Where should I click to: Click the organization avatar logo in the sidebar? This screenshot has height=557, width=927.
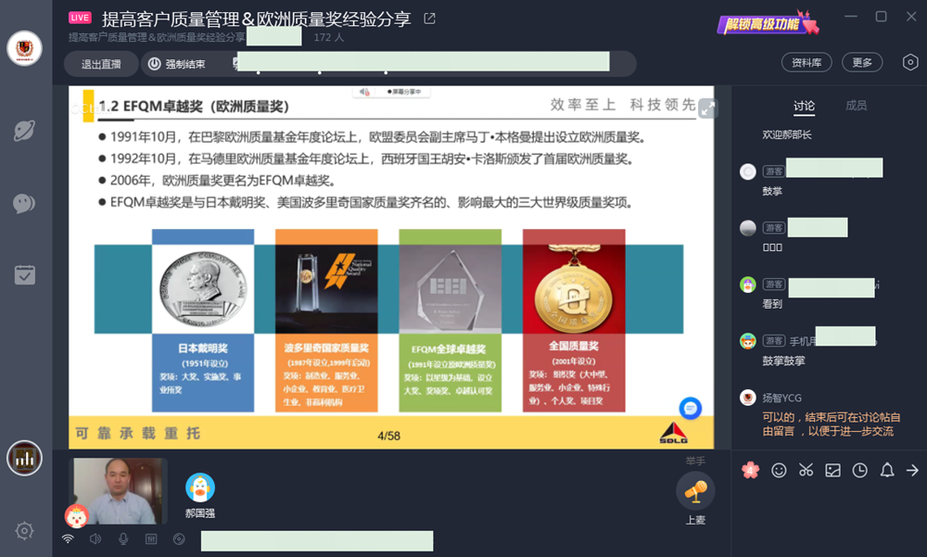click(x=24, y=48)
